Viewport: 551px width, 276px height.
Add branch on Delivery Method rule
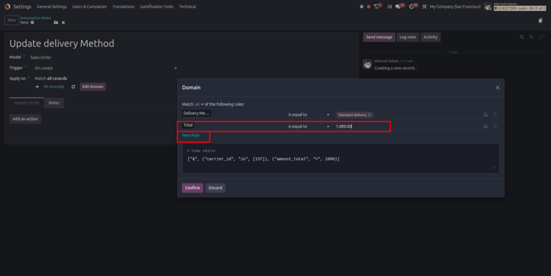point(485,115)
